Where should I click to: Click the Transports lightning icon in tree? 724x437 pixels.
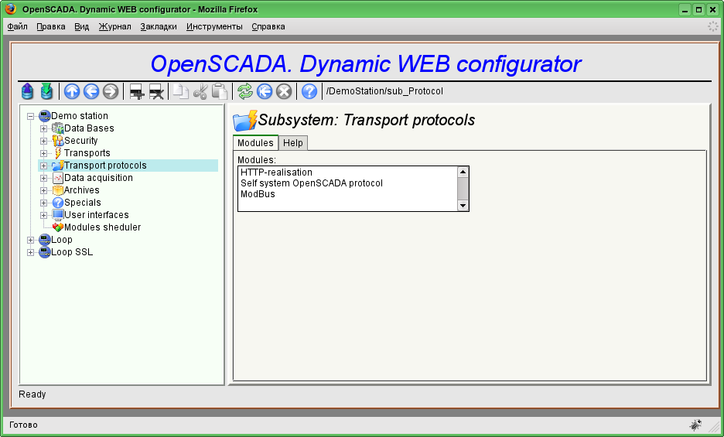tap(58, 153)
